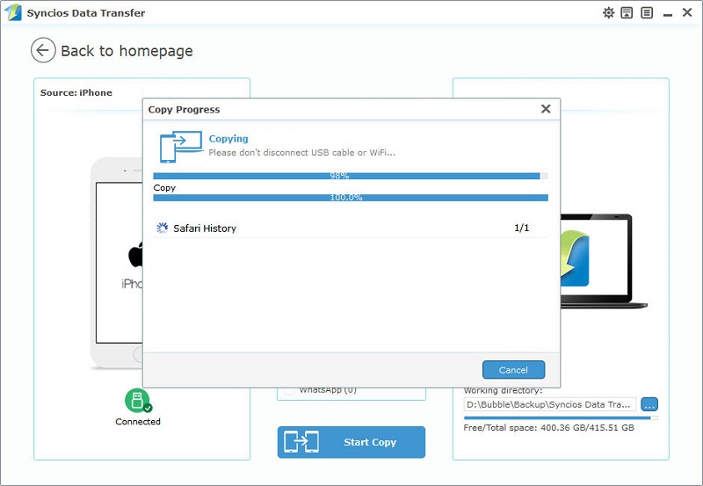Click the working directory path field
The width and height of the screenshot is (703, 486).
(x=550, y=404)
